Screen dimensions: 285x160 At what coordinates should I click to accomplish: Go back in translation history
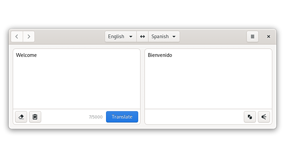point(17,37)
